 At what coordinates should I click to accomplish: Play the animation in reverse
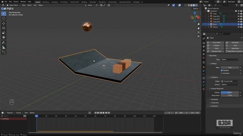101,113
